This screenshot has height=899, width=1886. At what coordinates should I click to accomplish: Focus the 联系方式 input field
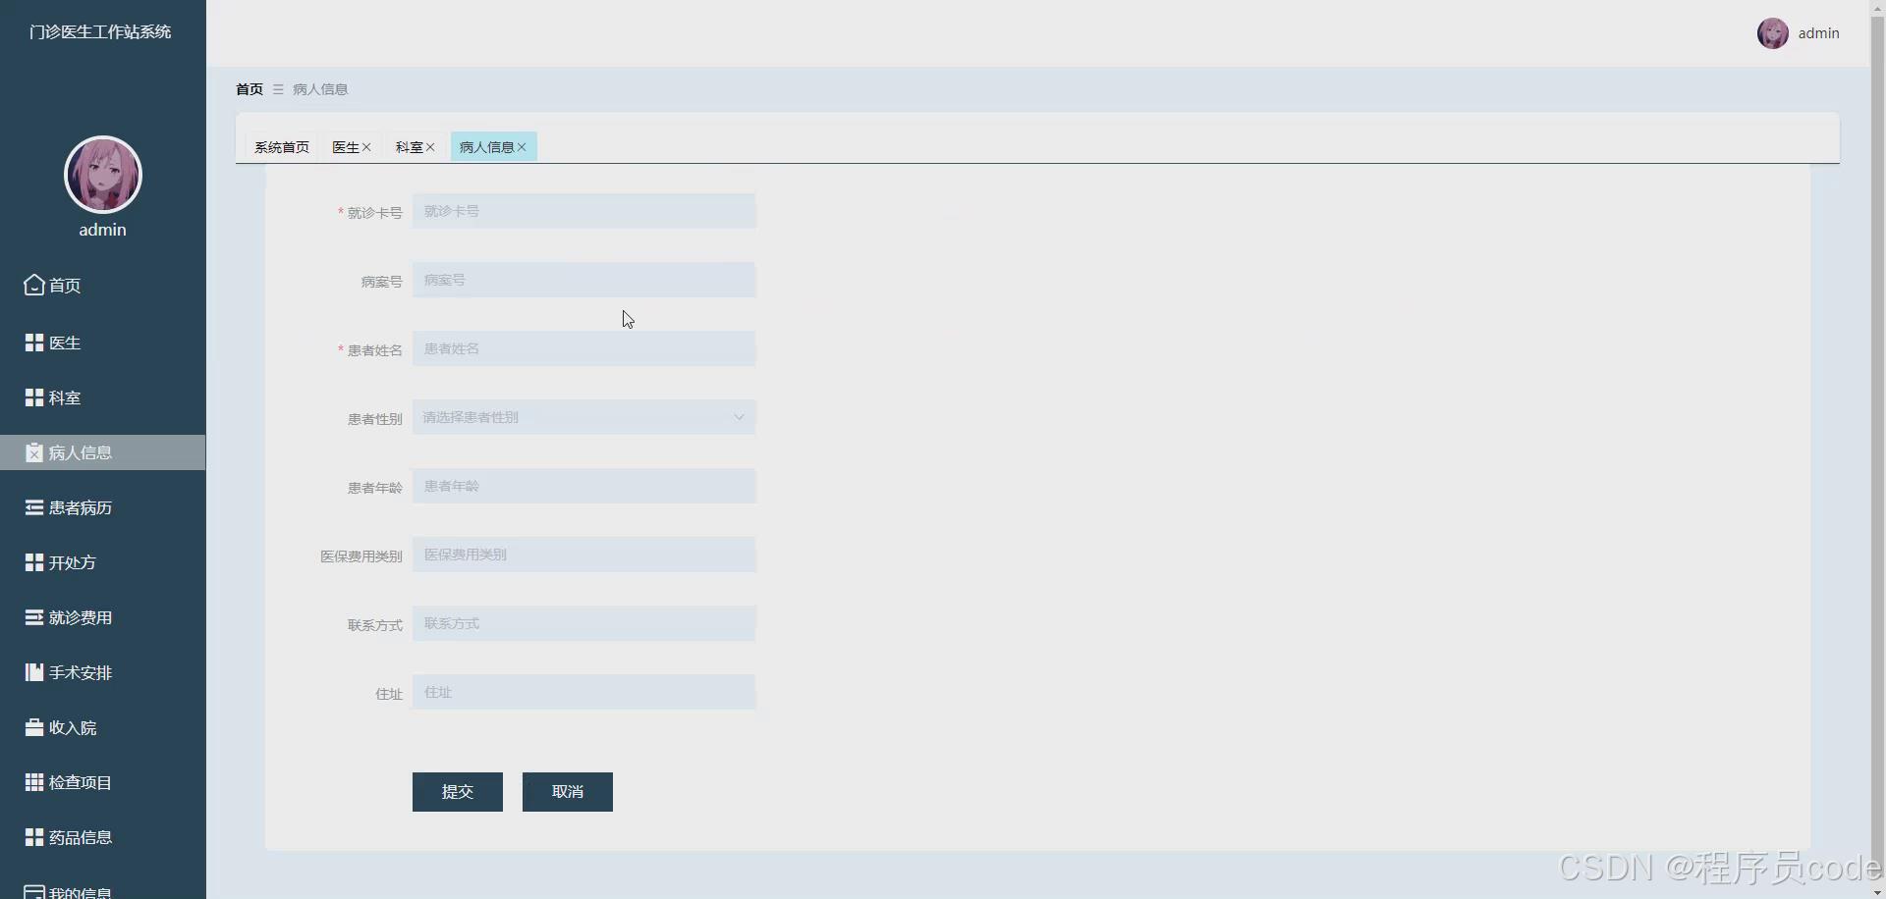[x=584, y=623]
